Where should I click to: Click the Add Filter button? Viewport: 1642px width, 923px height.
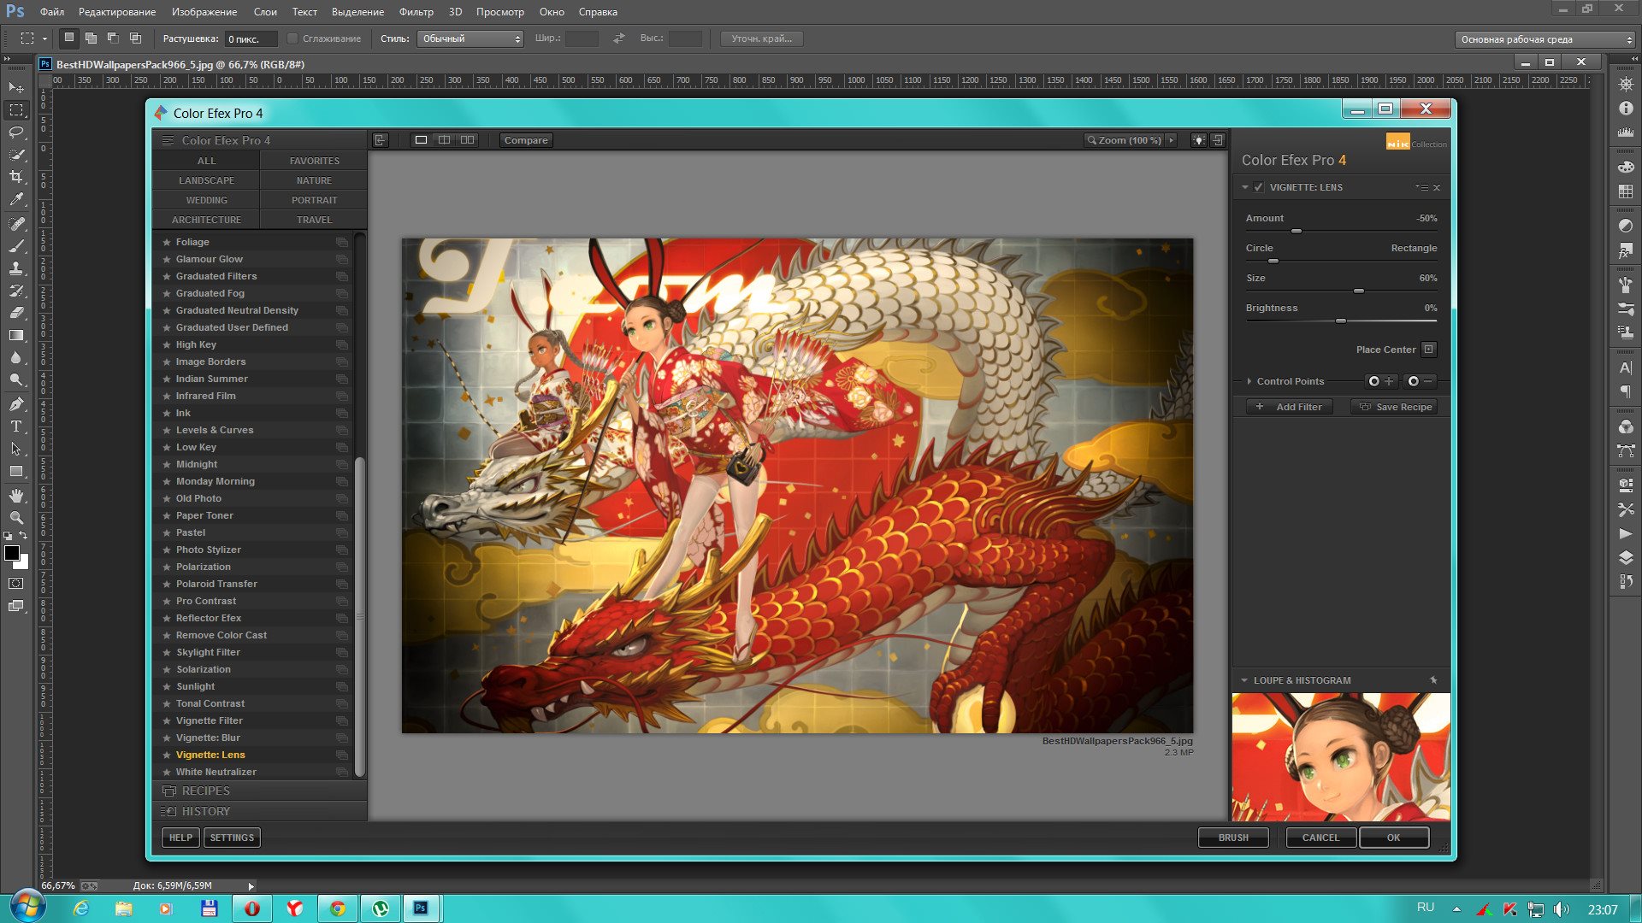pyautogui.click(x=1290, y=407)
